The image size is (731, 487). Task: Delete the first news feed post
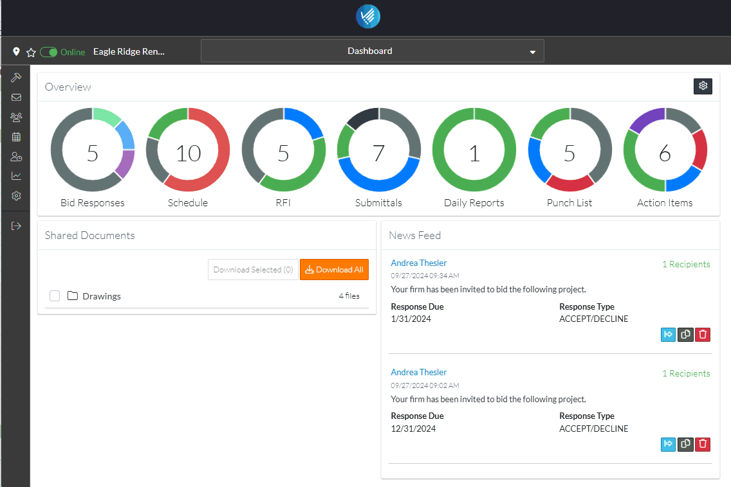(703, 334)
